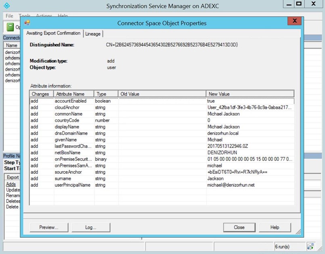
Task: Click the dialog icon in the title bar
Action: click(x=27, y=23)
